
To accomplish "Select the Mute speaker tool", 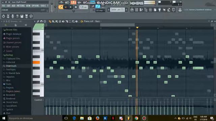I will (x=63, y=22).
